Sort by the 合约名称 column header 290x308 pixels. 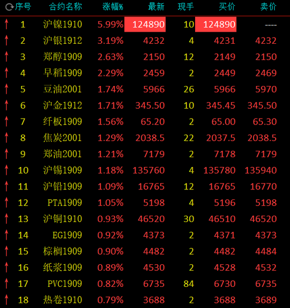click(65, 7)
